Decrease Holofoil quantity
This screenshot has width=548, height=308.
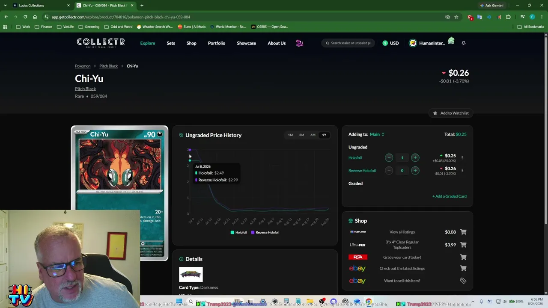pyautogui.click(x=389, y=158)
